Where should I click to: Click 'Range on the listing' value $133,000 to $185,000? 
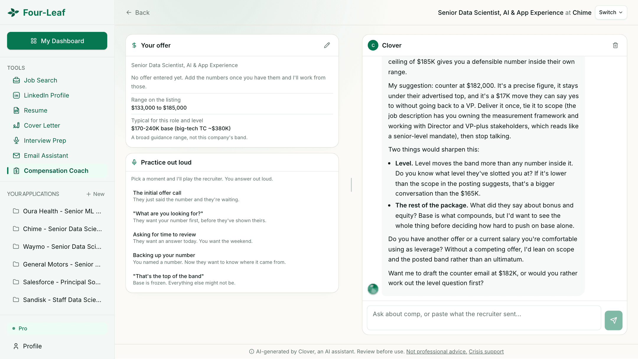pyautogui.click(x=159, y=108)
